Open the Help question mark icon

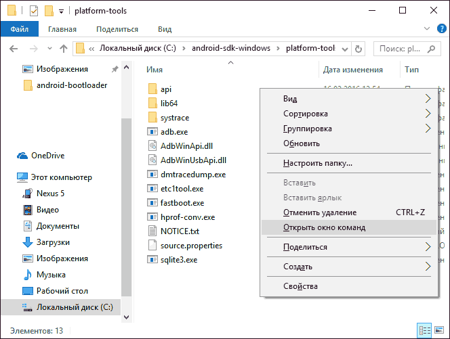pos(441,28)
